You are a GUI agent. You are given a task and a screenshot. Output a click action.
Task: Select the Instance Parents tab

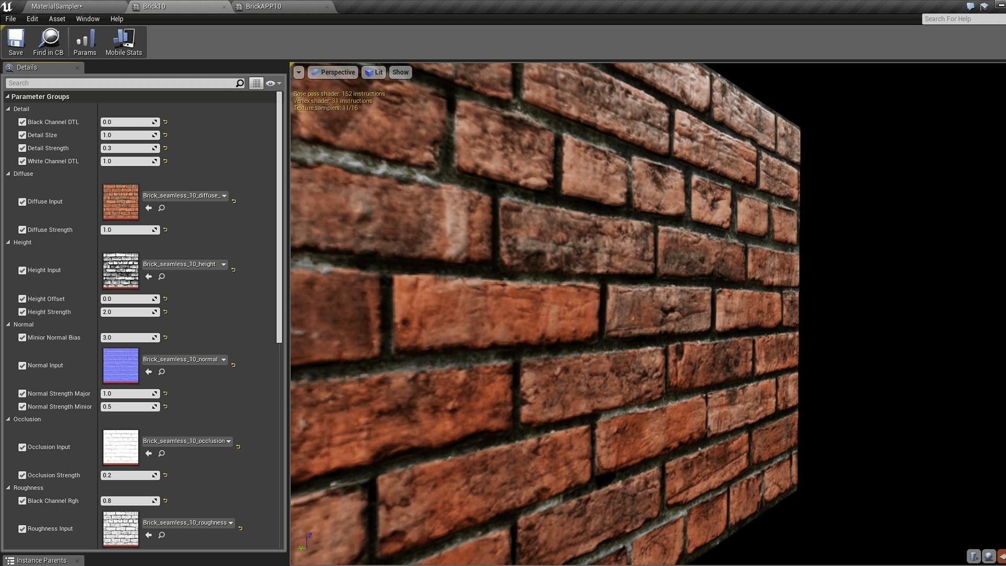pyautogui.click(x=42, y=560)
